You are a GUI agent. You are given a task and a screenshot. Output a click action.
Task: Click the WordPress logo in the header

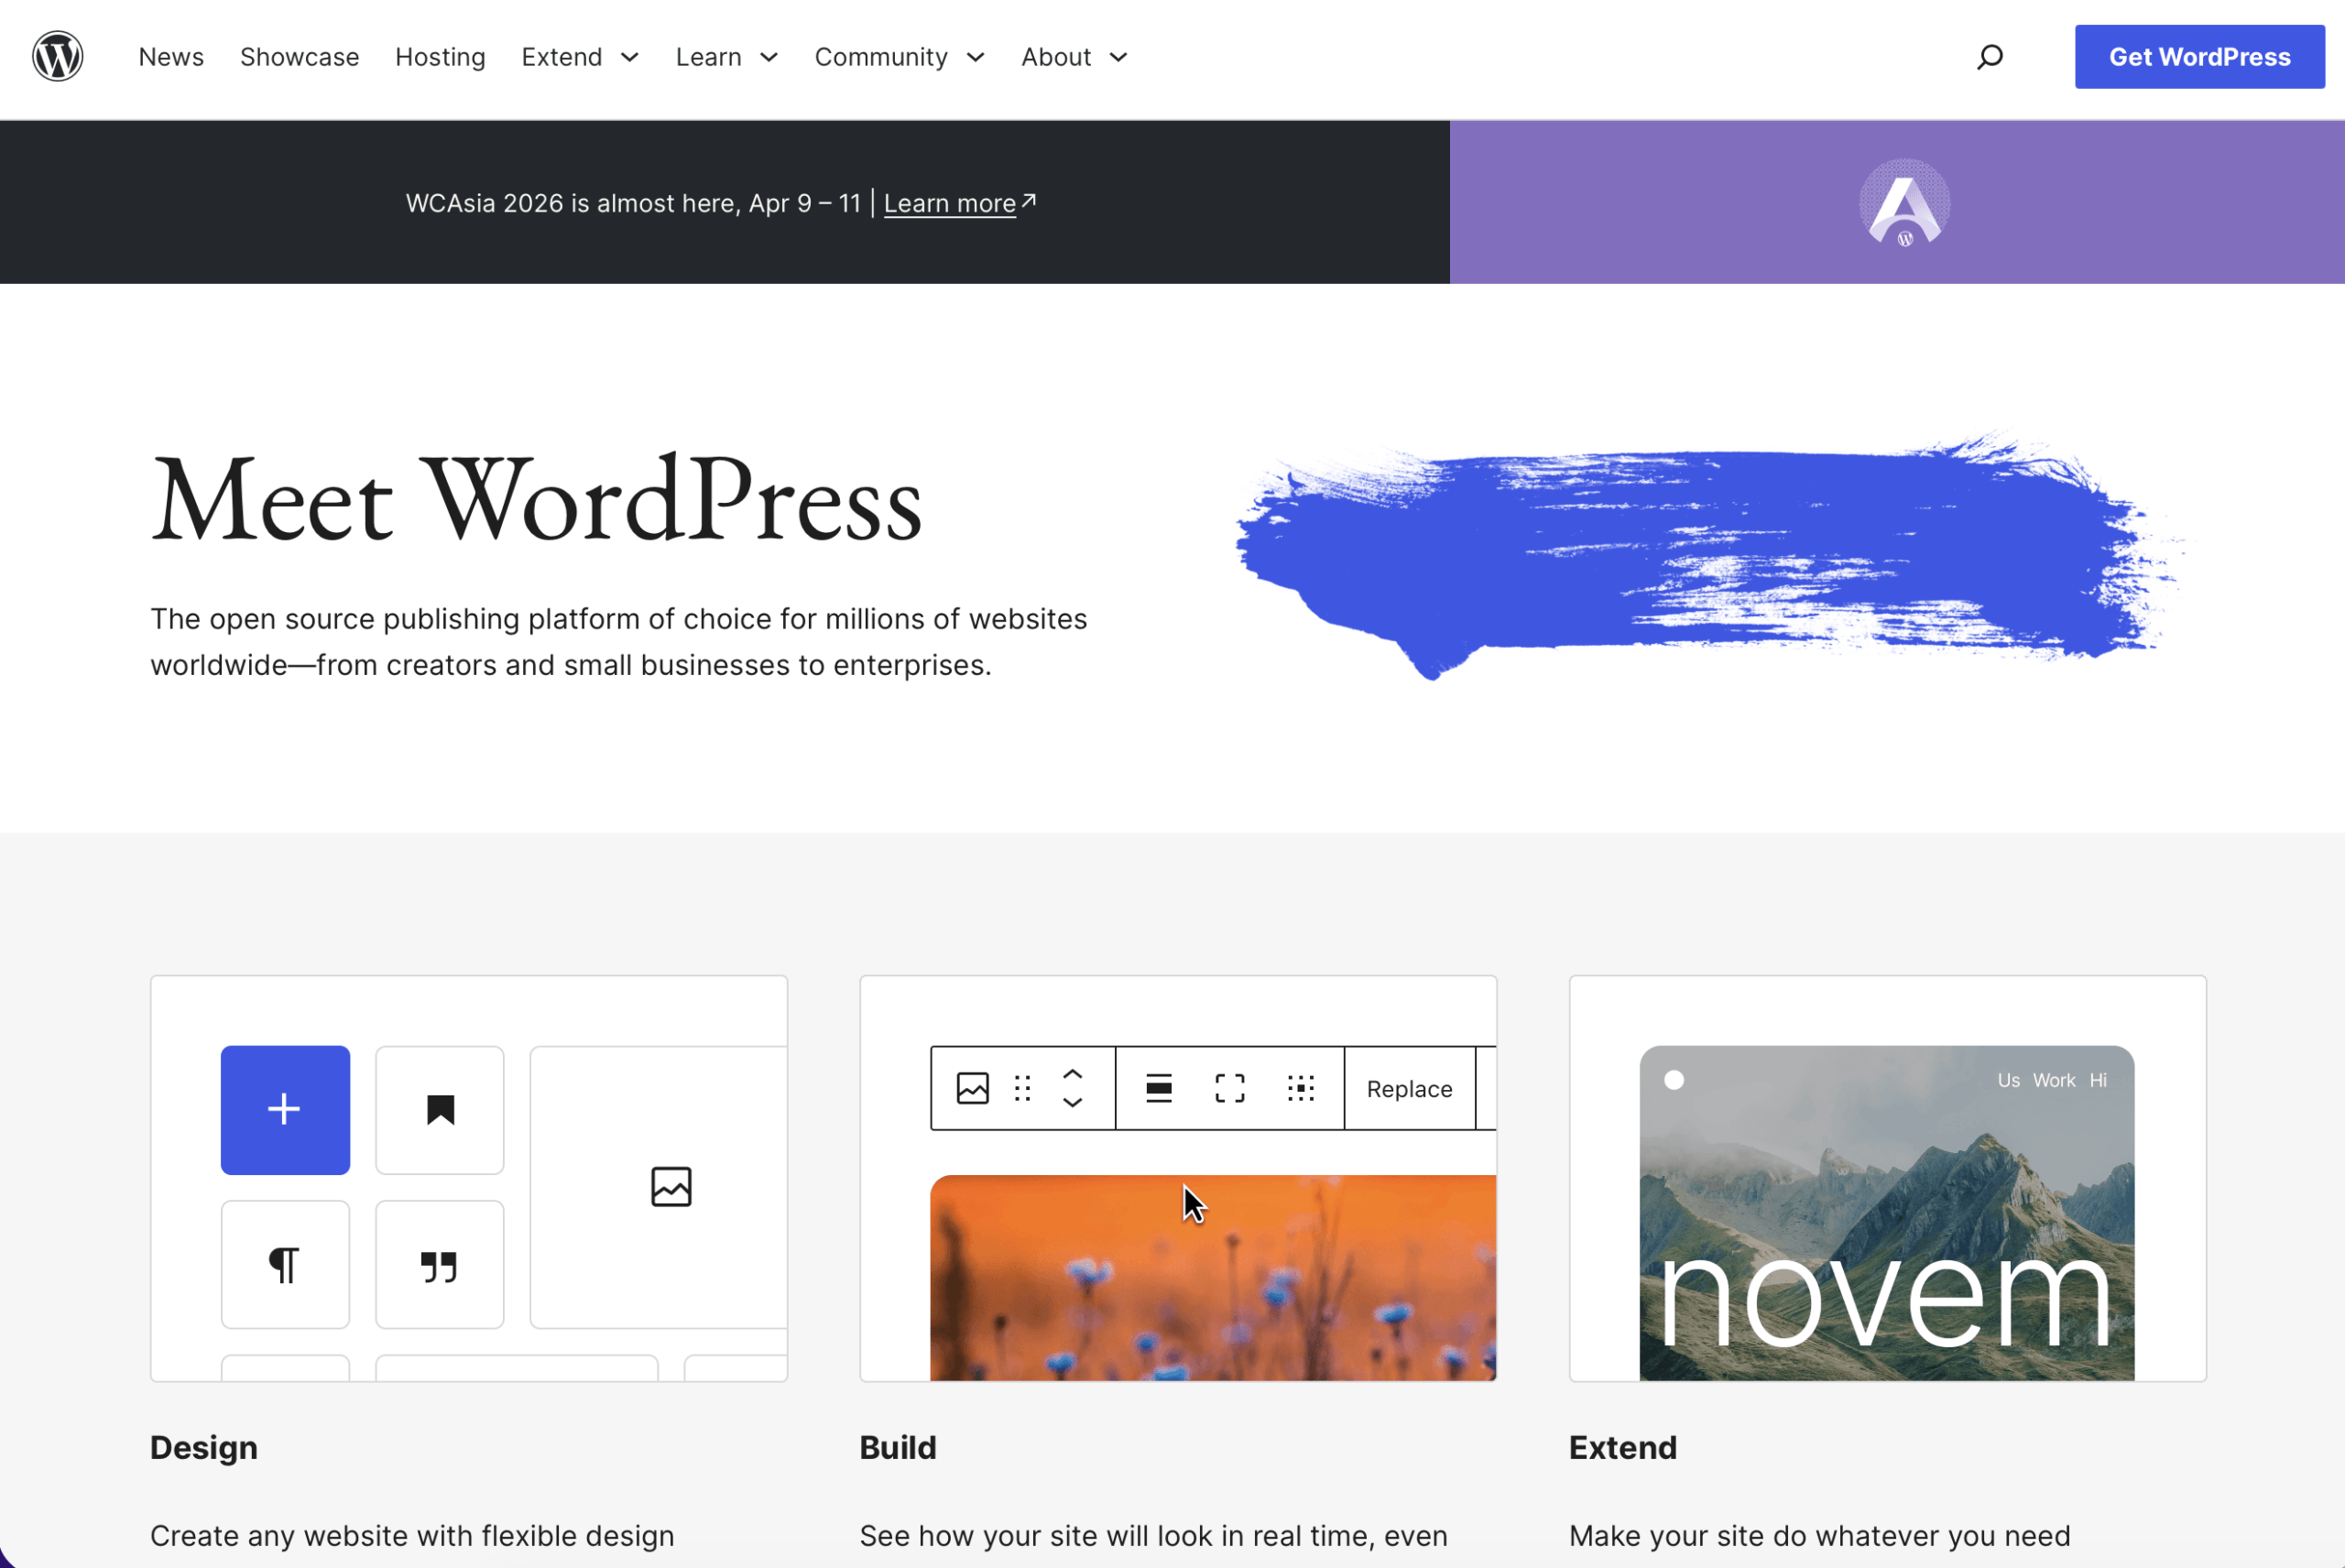57,56
